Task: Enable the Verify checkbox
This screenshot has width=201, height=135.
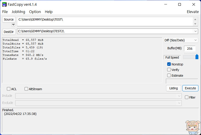Action: (169, 70)
